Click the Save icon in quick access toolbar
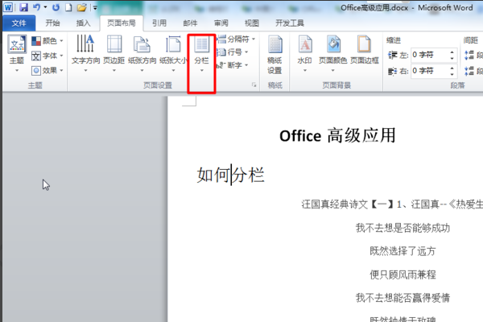 pyautogui.click(x=23, y=7)
